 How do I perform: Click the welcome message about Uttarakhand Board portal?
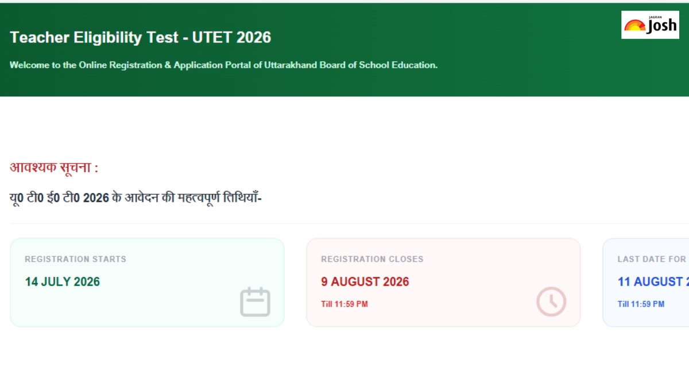tap(223, 65)
